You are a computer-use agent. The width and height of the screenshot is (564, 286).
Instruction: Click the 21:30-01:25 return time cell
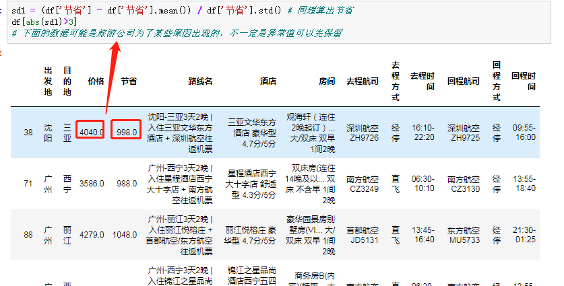point(524,235)
